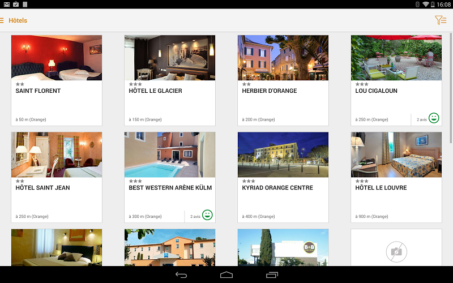Click '2 avis' on Lou Cigaloun card
The height and width of the screenshot is (283, 453).
(422, 119)
